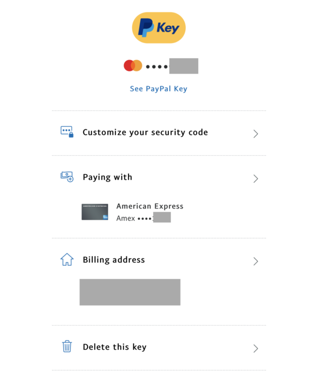
Task: Click the security code lock icon
Action: [67, 132]
